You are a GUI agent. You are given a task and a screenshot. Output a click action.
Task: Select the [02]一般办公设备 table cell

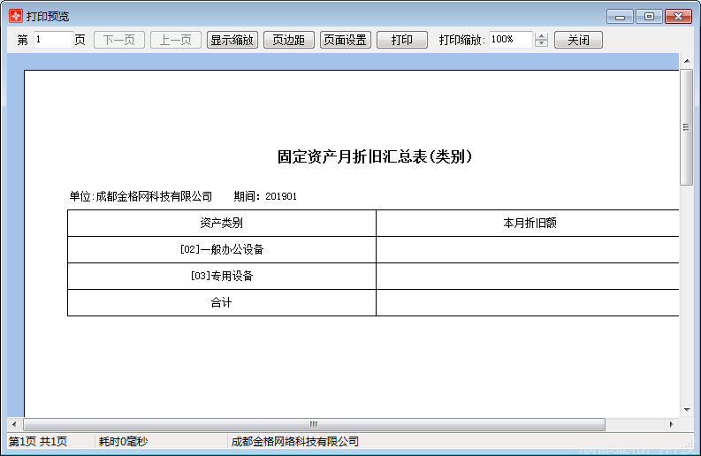point(221,249)
